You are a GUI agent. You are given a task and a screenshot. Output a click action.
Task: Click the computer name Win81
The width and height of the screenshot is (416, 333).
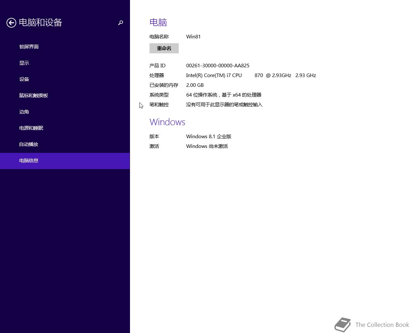pos(193,36)
